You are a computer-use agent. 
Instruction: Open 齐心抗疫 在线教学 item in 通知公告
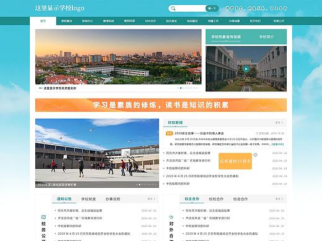click(80, 218)
